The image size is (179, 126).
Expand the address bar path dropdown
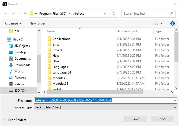(106, 14)
